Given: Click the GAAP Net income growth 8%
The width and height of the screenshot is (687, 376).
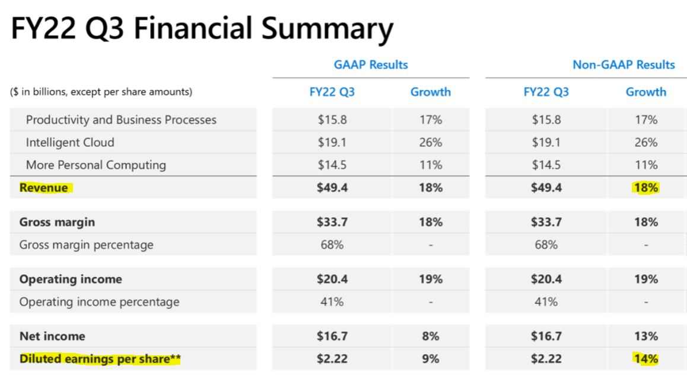Looking at the screenshot, I should tap(430, 336).
